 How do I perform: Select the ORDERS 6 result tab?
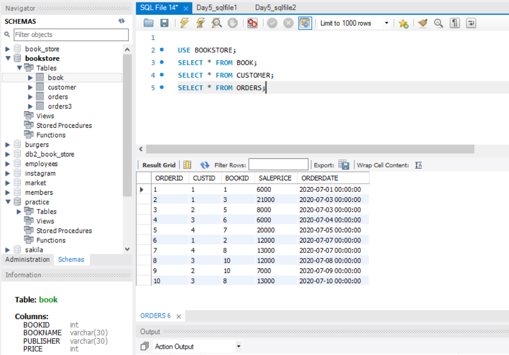155,315
